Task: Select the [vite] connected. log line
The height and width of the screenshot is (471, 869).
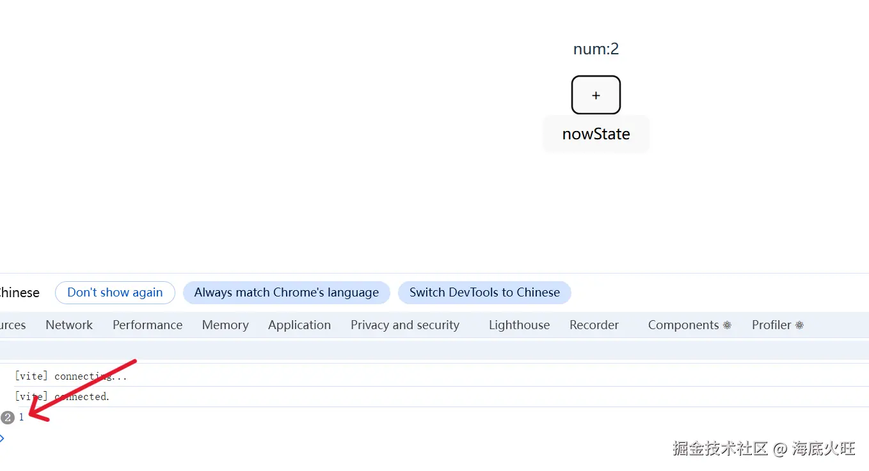Action: [434, 396]
